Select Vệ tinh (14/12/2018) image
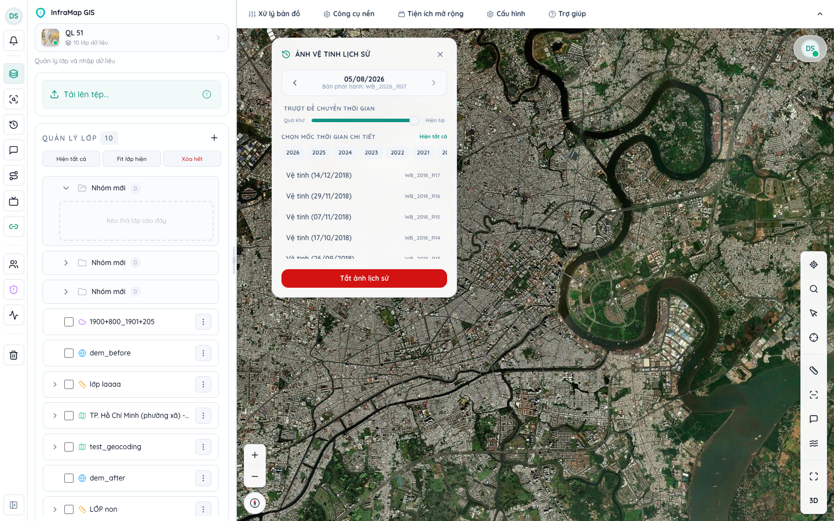834x521 pixels. click(364, 175)
